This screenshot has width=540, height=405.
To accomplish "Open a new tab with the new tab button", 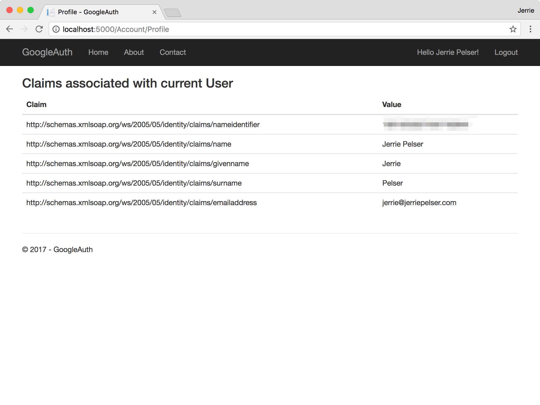I will tap(172, 12).
